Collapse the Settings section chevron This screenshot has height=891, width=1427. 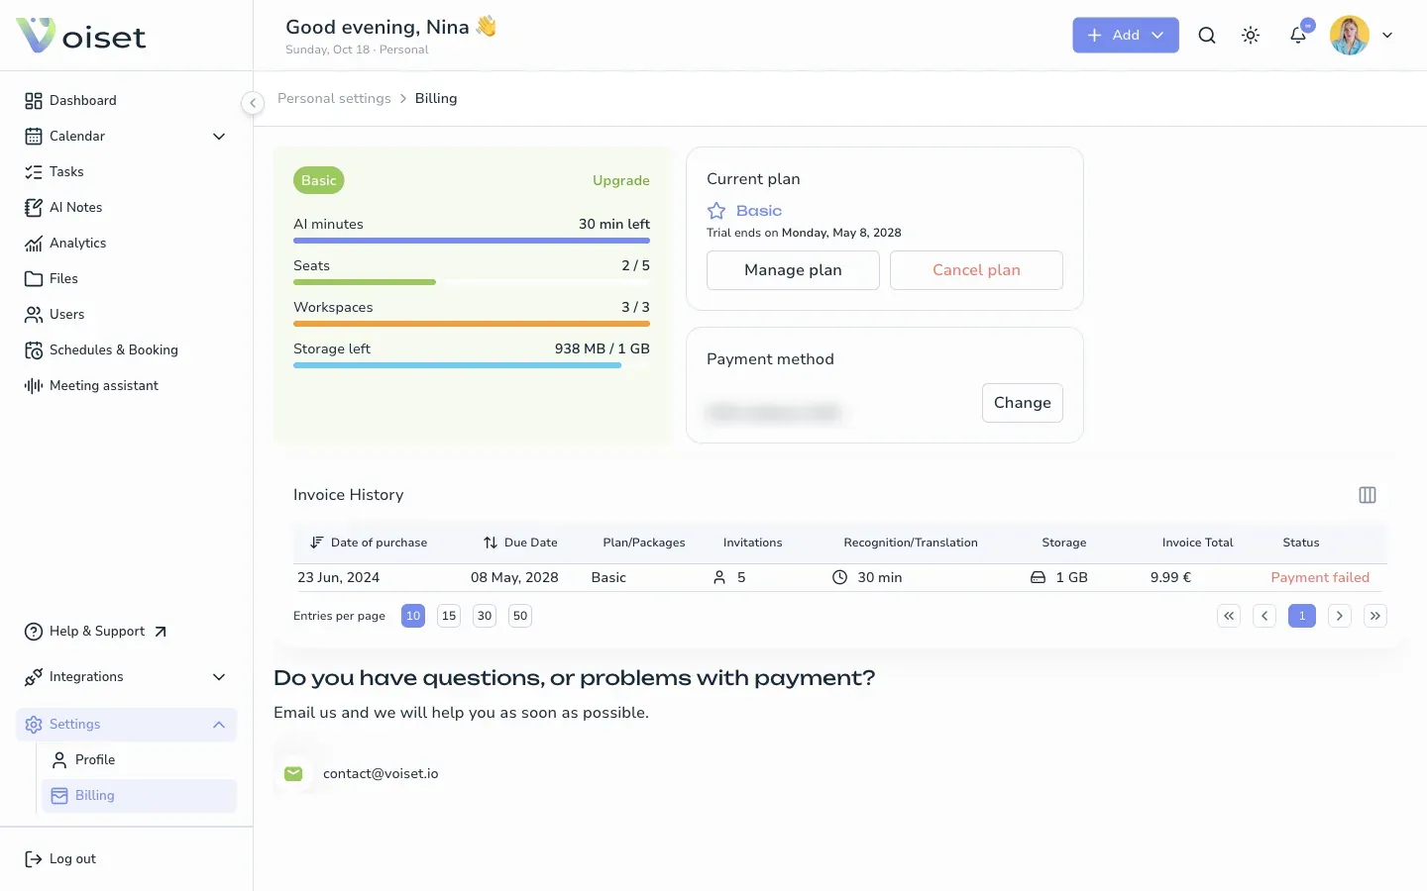pyautogui.click(x=219, y=725)
